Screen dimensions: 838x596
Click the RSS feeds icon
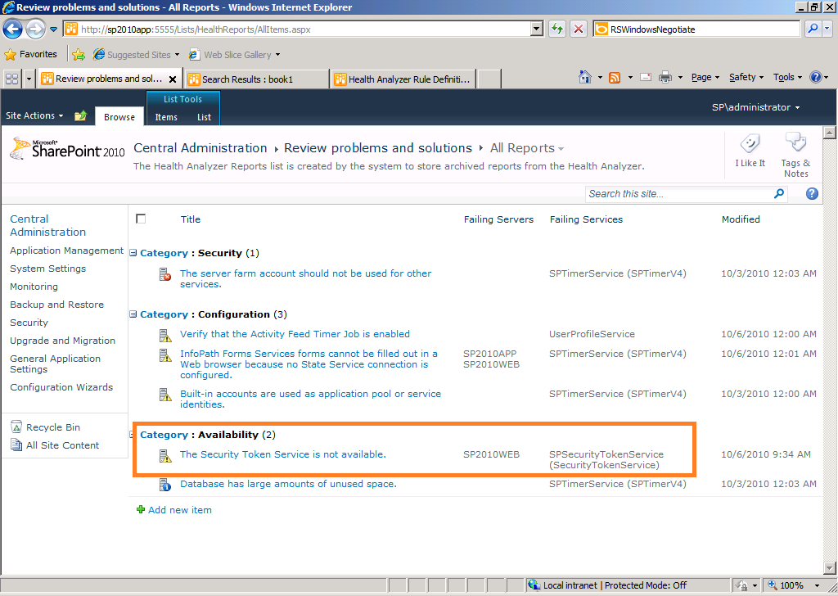point(615,78)
